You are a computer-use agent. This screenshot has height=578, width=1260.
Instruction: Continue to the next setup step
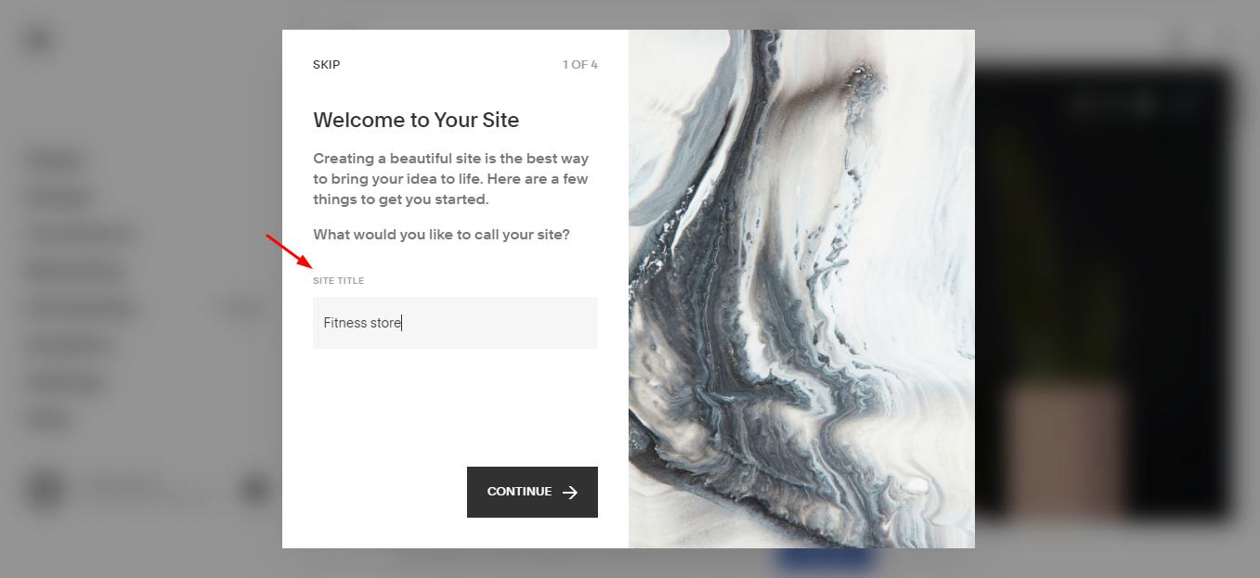coord(532,492)
